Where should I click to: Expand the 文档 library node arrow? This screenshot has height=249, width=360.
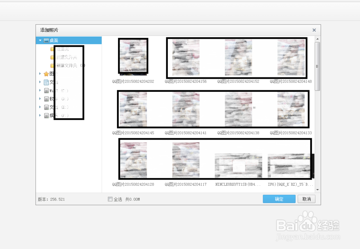click(x=40, y=82)
